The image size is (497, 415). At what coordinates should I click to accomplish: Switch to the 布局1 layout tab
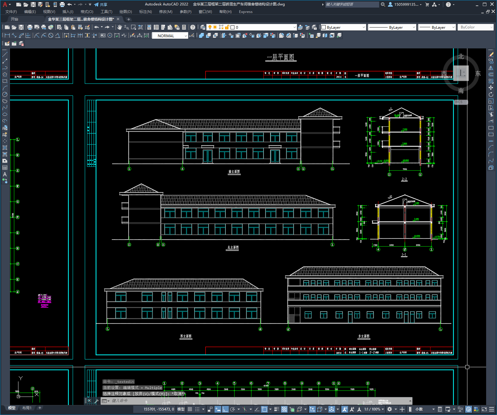click(x=27, y=408)
